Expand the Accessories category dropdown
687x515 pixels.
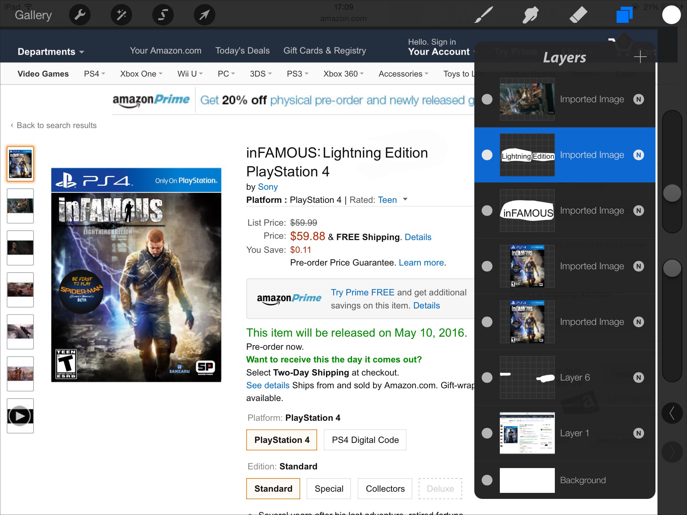click(404, 74)
